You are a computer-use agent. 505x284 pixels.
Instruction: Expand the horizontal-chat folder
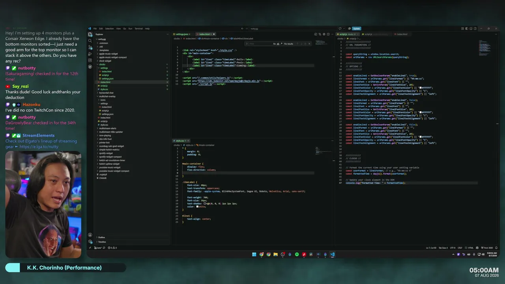tap(107, 93)
